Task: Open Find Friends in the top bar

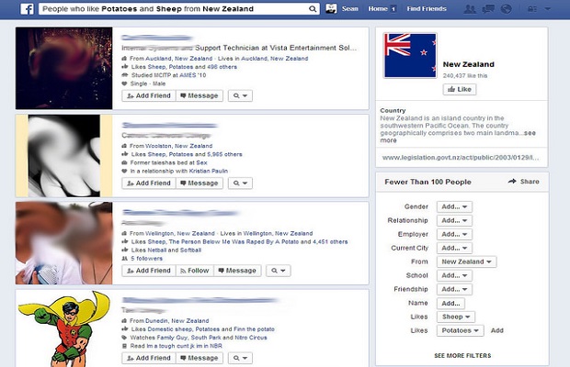Action: tap(427, 8)
